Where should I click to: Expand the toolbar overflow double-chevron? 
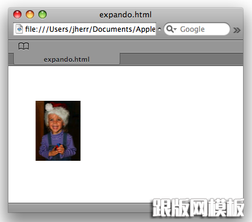236,30
